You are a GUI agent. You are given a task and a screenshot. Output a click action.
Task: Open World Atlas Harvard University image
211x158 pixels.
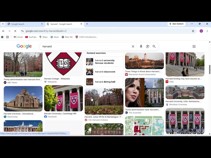pos(23,99)
